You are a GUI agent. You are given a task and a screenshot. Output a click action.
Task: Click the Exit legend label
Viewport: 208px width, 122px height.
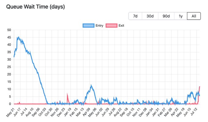pos(121,25)
